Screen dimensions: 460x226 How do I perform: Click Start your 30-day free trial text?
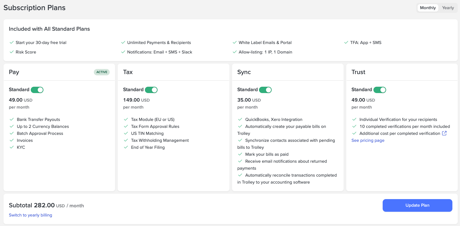[41, 43]
